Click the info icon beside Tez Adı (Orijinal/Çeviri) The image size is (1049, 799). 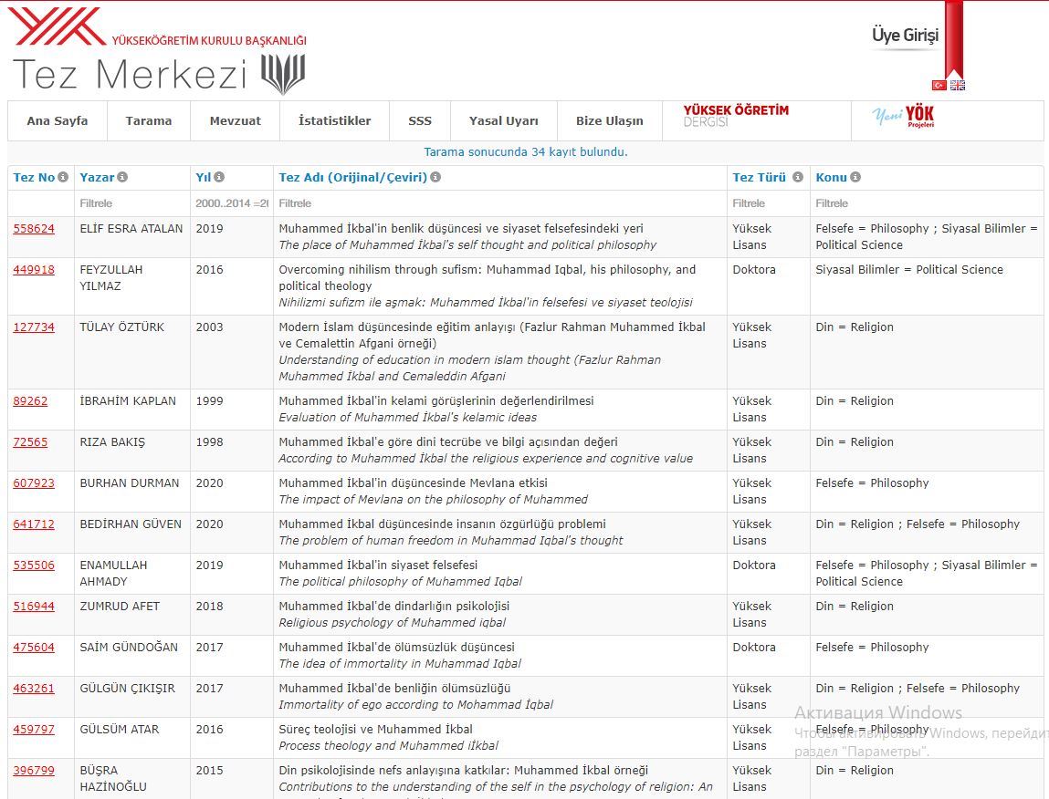(x=435, y=177)
